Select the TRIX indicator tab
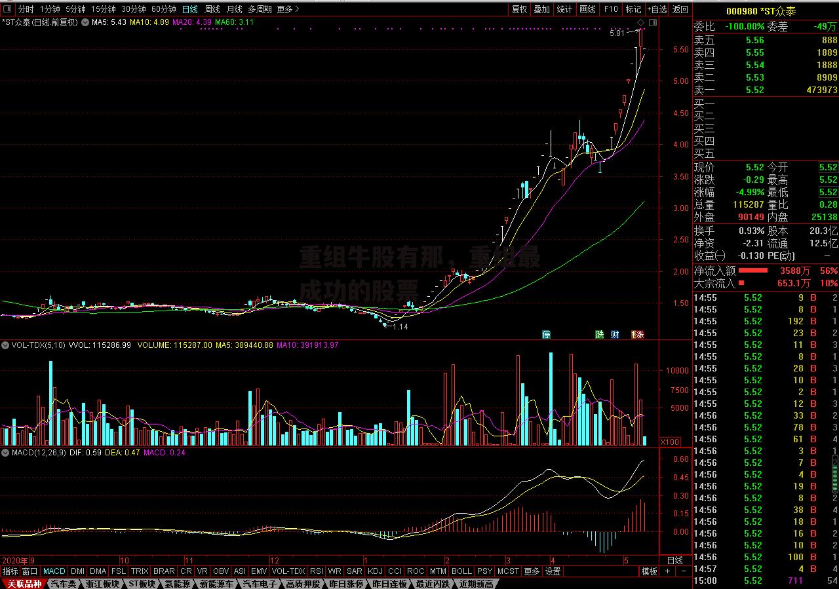Viewport: 839px width, 589px height. [140, 571]
